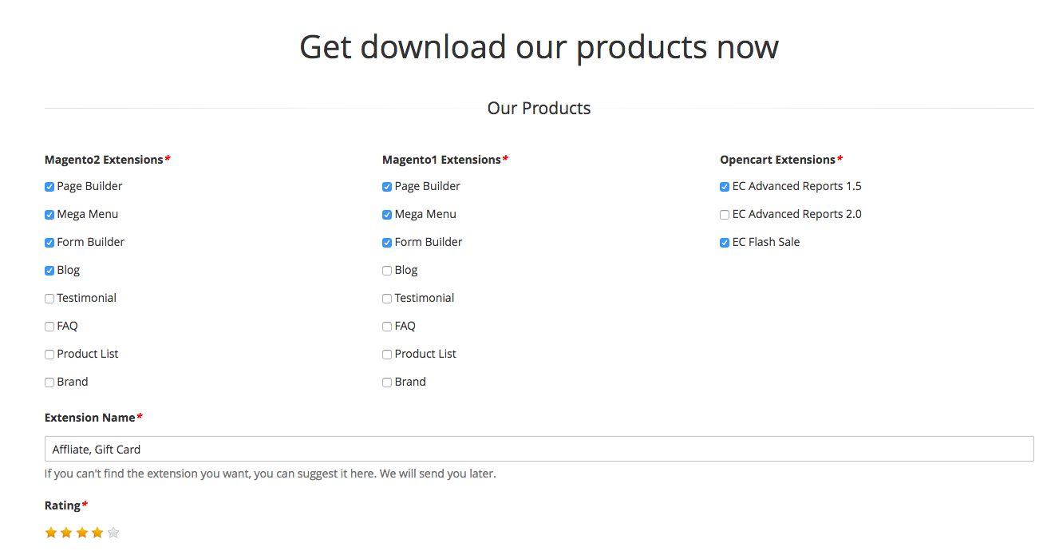
Task: Uncheck Magento2 Page Builder checkbox
Action: click(x=49, y=187)
